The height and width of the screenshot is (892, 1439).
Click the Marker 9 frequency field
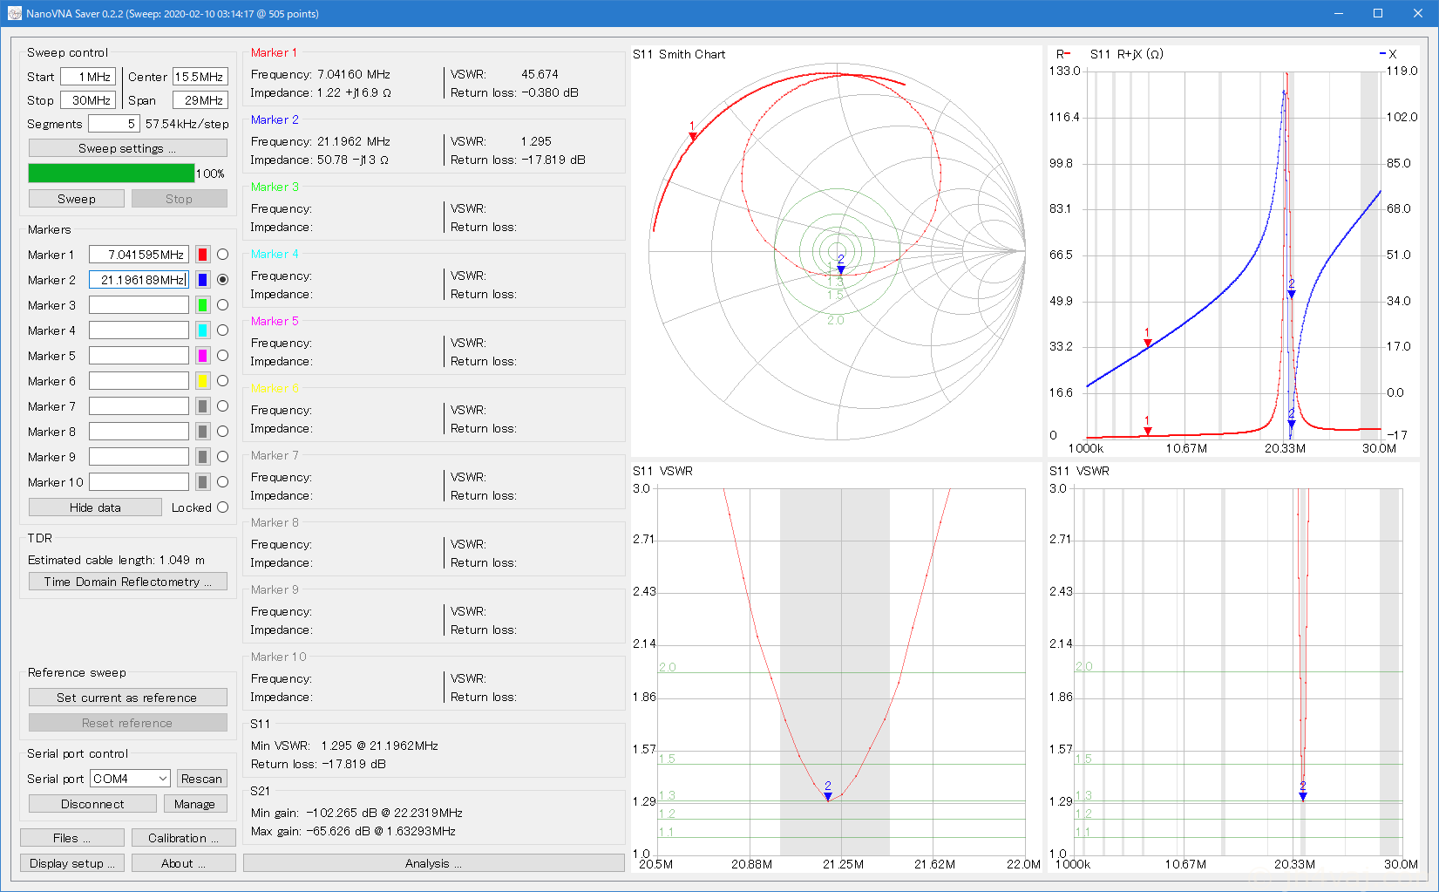tap(139, 457)
